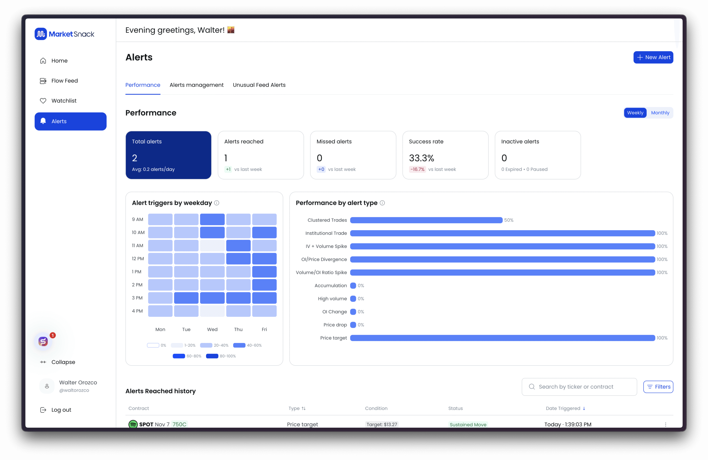Open the Flow Feed icon
Screen dimensions: 708x460
(x=43, y=81)
